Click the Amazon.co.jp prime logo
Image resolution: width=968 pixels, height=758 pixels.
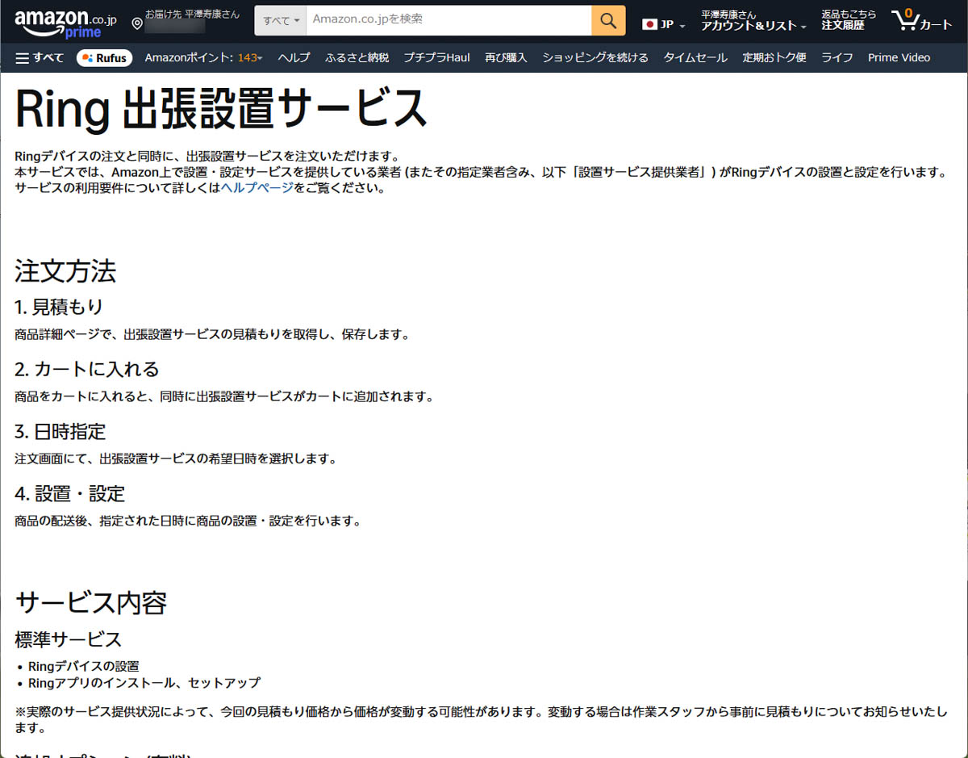tap(65, 24)
